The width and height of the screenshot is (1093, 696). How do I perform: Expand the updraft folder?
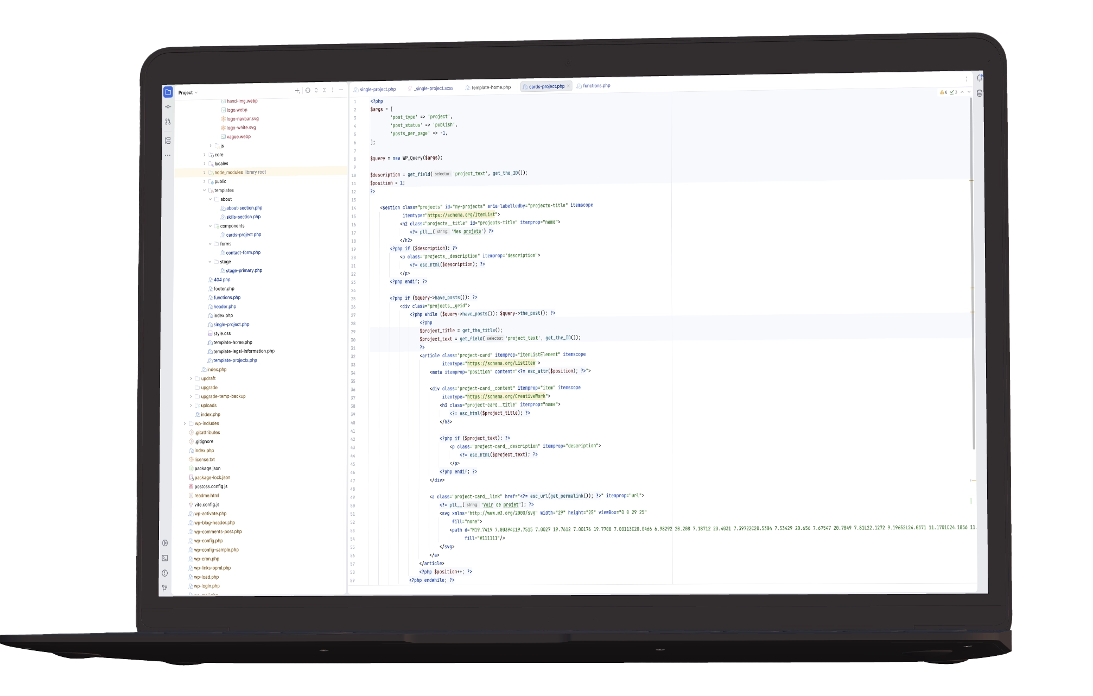pyautogui.click(x=191, y=378)
